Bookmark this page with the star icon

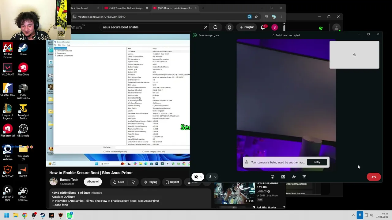coord(256,17)
